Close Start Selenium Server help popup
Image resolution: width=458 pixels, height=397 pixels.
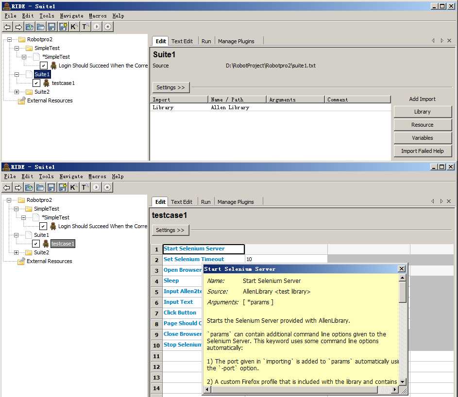[x=402, y=268]
